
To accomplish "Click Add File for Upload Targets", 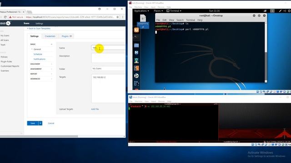I will pyautogui.click(x=95, y=109).
